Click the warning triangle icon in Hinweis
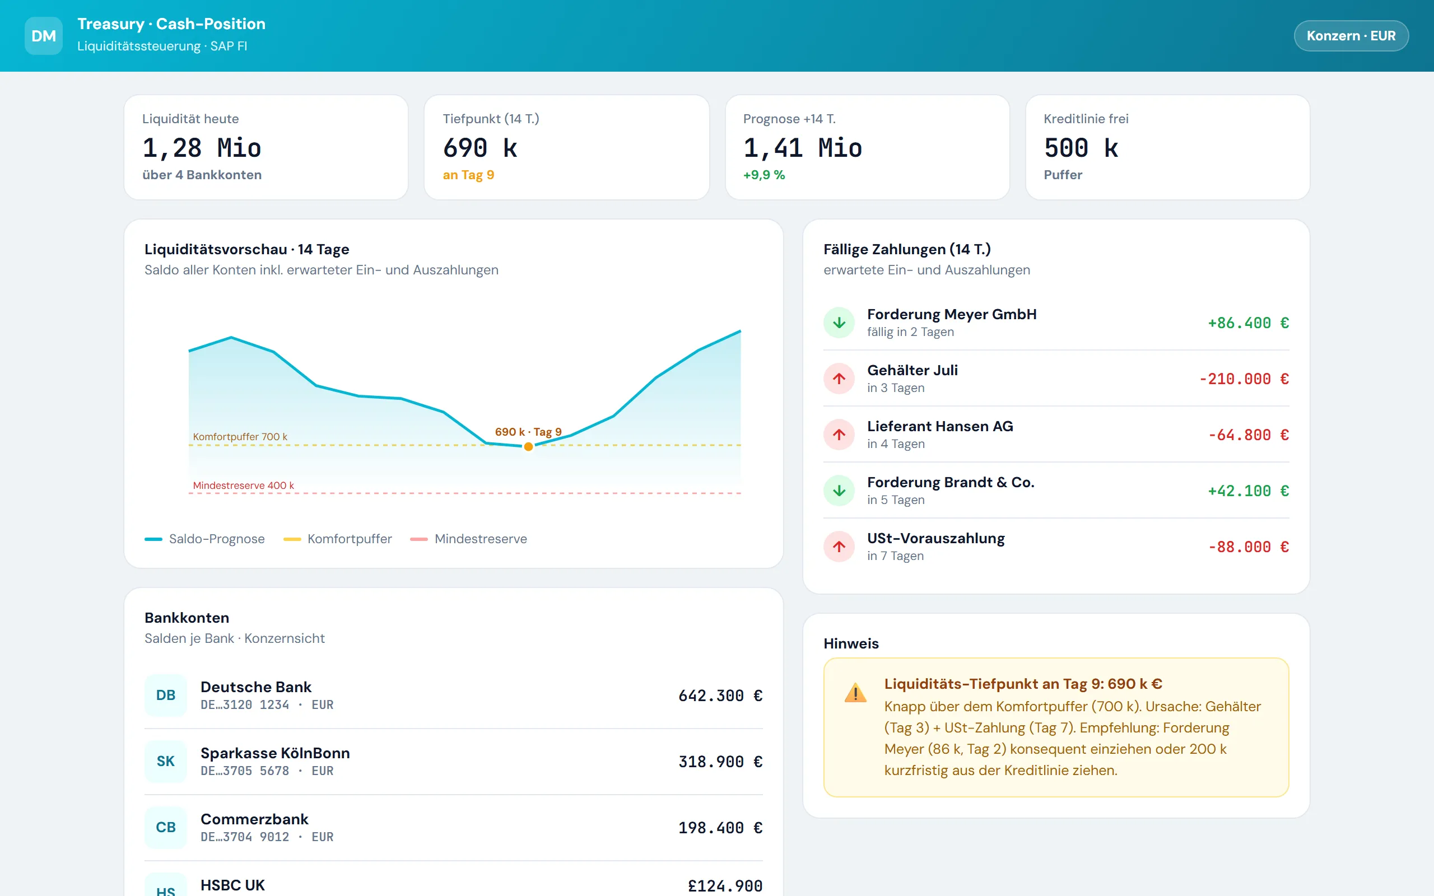 [x=855, y=692]
